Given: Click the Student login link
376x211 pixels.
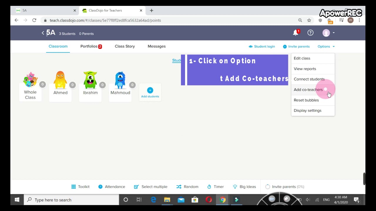Looking at the screenshot, I should (x=262, y=46).
